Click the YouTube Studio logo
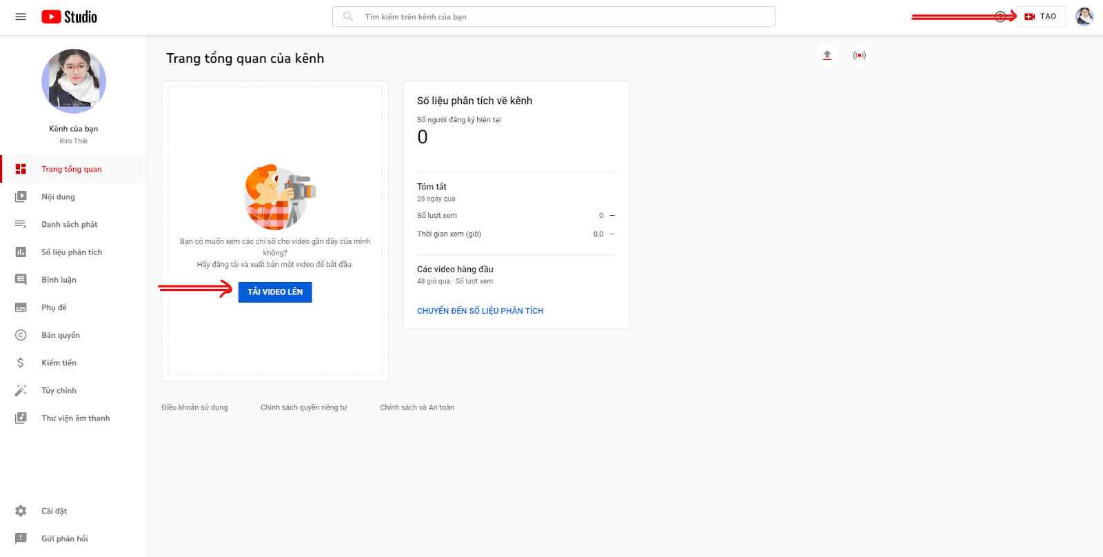The width and height of the screenshot is (1103, 557). [x=69, y=17]
